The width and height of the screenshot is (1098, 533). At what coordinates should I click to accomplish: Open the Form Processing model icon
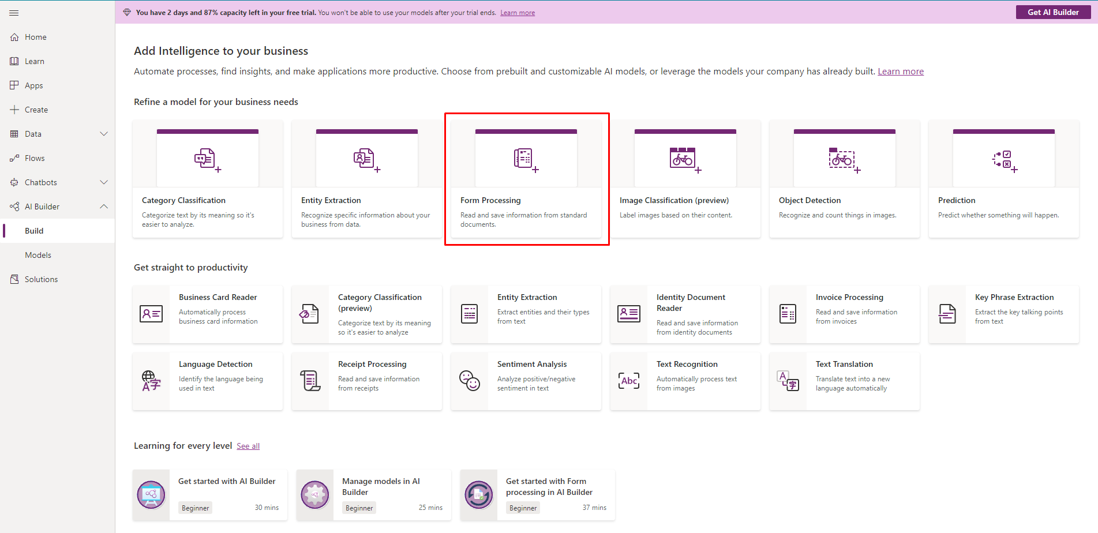click(526, 159)
